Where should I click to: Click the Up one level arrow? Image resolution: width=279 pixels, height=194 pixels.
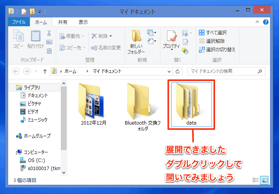click(x=45, y=71)
